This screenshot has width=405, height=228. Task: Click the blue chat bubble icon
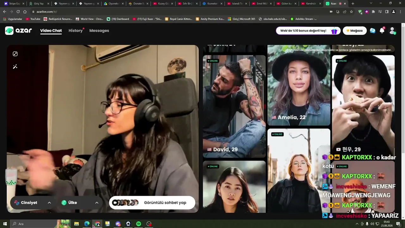pyautogui.click(x=372, y=30)
